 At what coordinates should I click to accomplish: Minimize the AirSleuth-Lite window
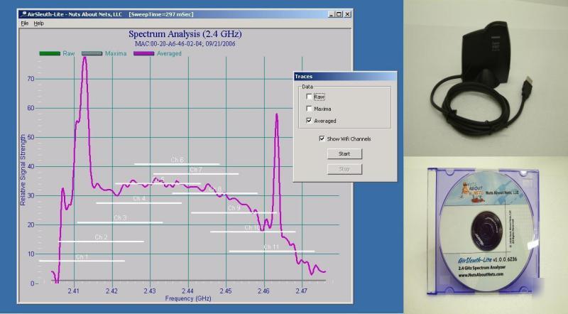click(331, 14)
